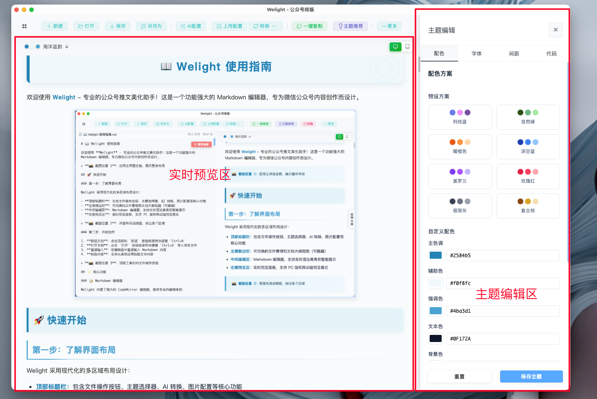Select the 深空蓝 preset scheme
597x399 pixels.
click(x=528, y=147)
